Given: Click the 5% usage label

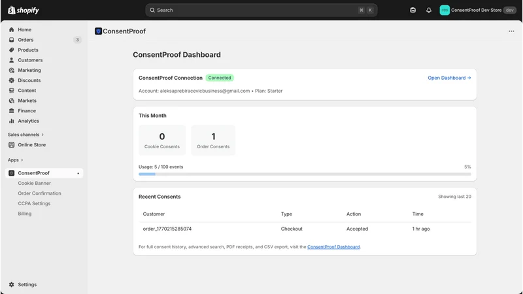Looking at the screenshot, I should [467, 167].
